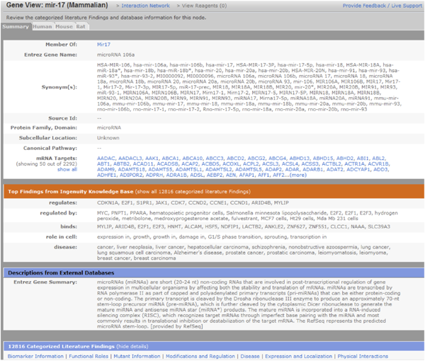Open the Functional Roles category
The width and height of the screenshot is (425, 361).
click(x=89, y=356)
